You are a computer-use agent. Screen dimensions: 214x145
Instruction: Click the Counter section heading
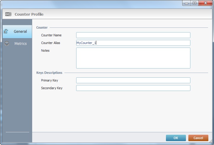tap(42, 27)
